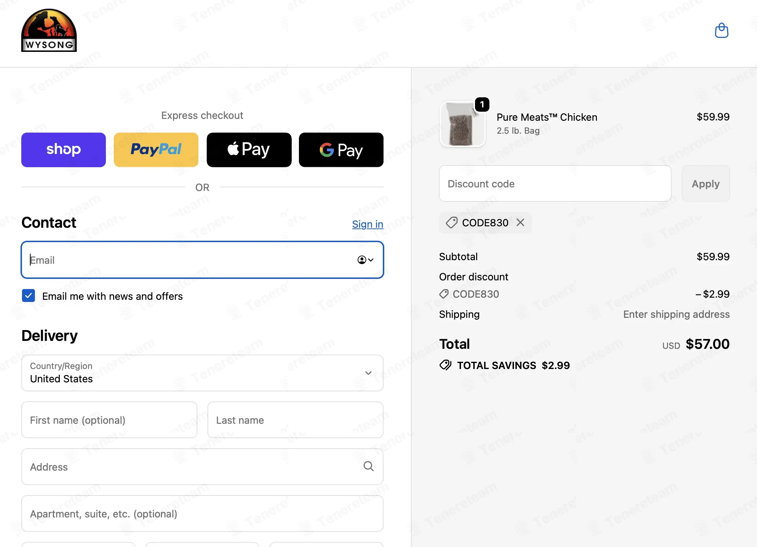The width and height of the screenshot is (757, 547).
Task: Click the 2.5 lb. Bag variant text
Action: 518,131
